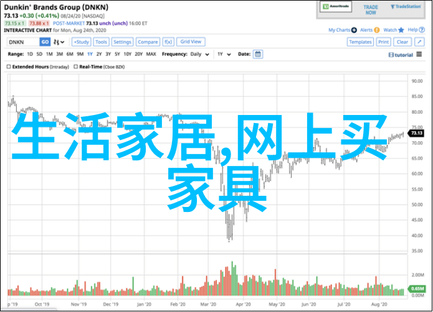Image resolution: width=433 pixels, height=312 pixels.
Task: Open the +Study menu
Action: coord(82,42)
